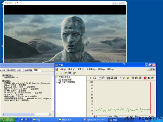
Task: Expand 性能日志和警报 tree node
Action: [57, 82]
